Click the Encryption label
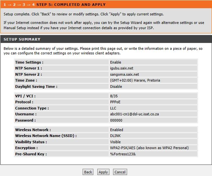212x176 pixels. (x=26, y=148)
